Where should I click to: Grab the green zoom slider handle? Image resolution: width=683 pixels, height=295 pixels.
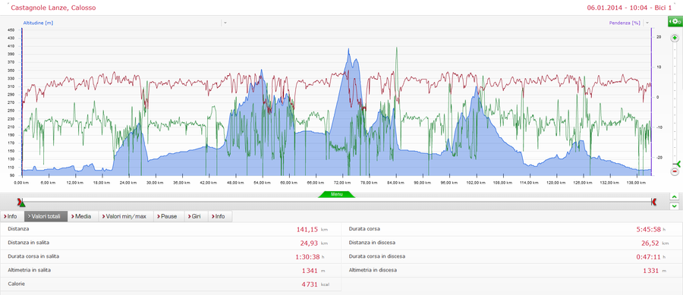point(678,163)
